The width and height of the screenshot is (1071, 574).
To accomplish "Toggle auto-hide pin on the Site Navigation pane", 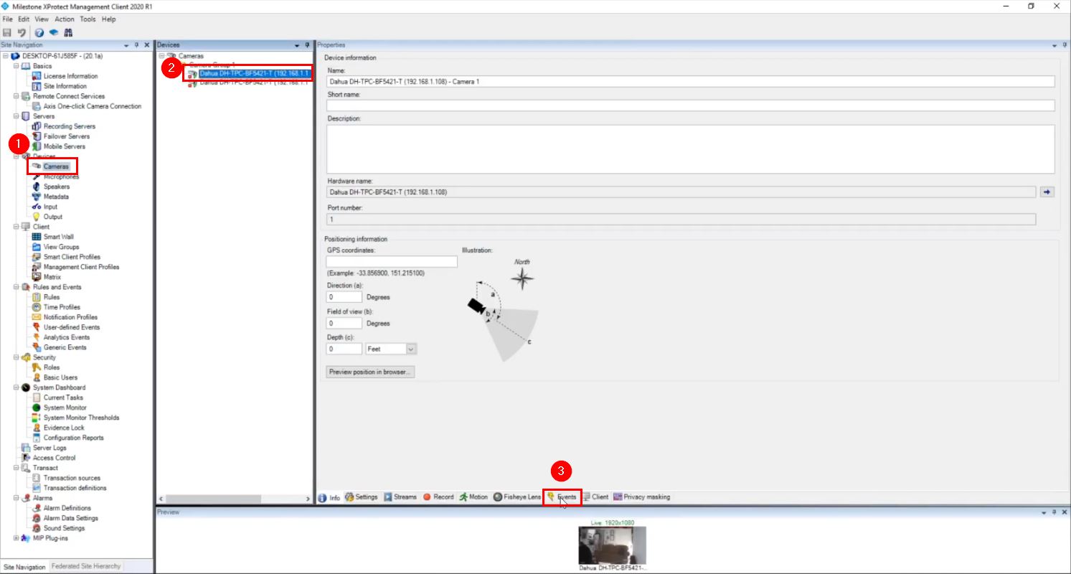I will 136,44.
